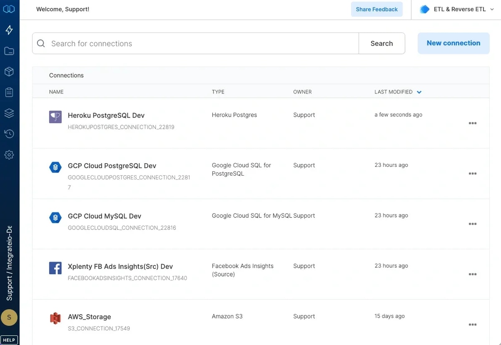Viewport: 501px width, 345px height.
Task: Open actions menu for Heroku PostgreSQL Dev
Action: tap(473, 123)
